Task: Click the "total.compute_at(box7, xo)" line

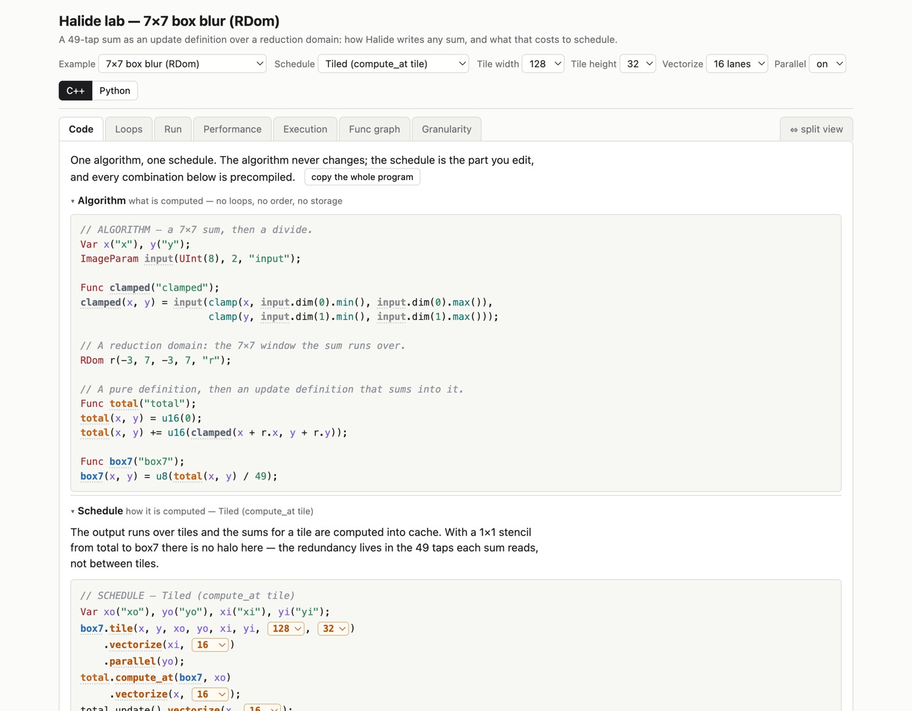Action: pyautogui.click(x=156, y=678)
